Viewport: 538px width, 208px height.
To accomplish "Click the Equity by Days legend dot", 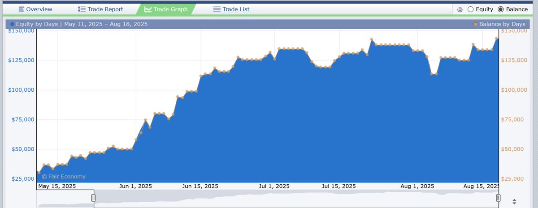I will 12,24.
